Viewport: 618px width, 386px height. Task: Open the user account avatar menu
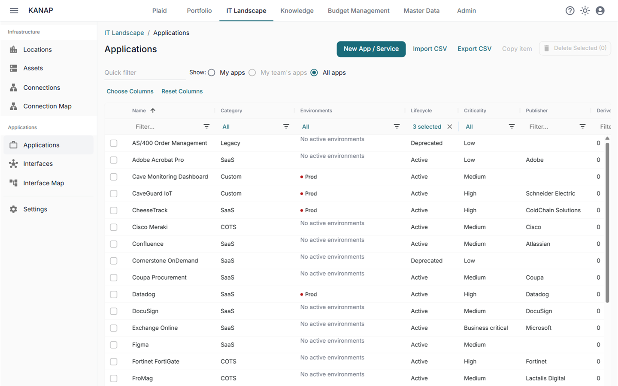(x=600, y=11)
